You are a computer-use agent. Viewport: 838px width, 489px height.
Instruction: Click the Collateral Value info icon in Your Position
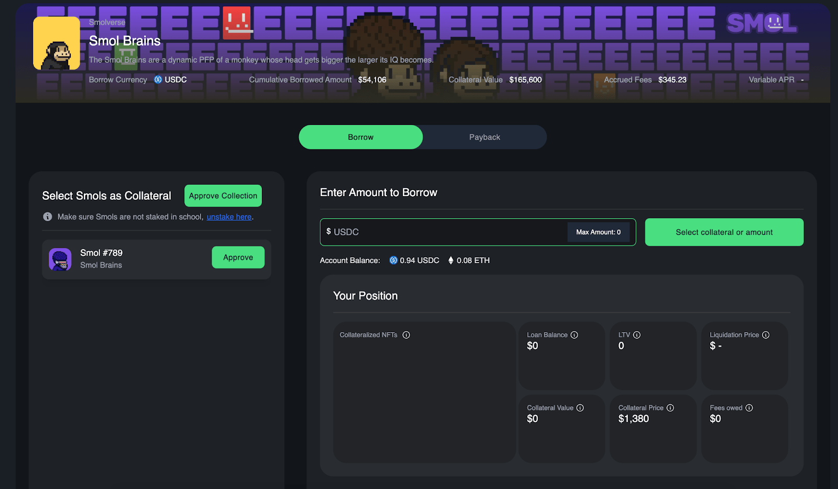tap(580, 408)
